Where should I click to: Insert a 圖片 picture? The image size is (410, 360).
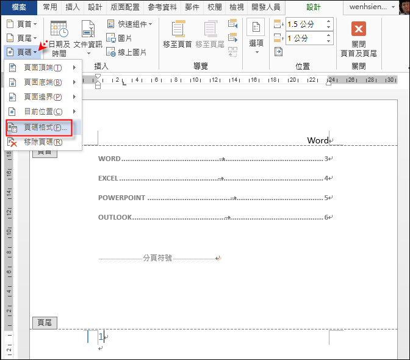pyautogui.click(x=119, y=38)
